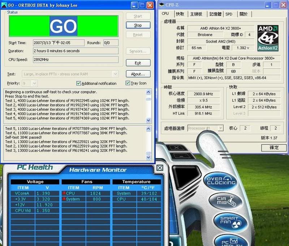
Task: Open the Priority dropdown
Action: tap(34, 83)
